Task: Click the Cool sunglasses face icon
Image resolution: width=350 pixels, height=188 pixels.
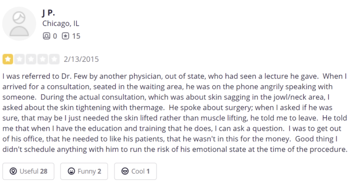Action: point(125,171)
